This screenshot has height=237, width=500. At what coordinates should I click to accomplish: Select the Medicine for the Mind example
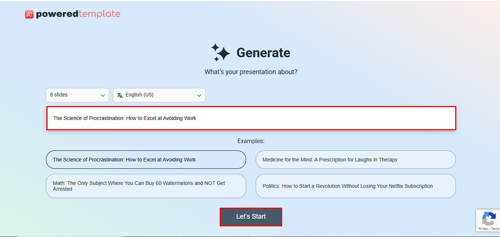coord(355,160)
